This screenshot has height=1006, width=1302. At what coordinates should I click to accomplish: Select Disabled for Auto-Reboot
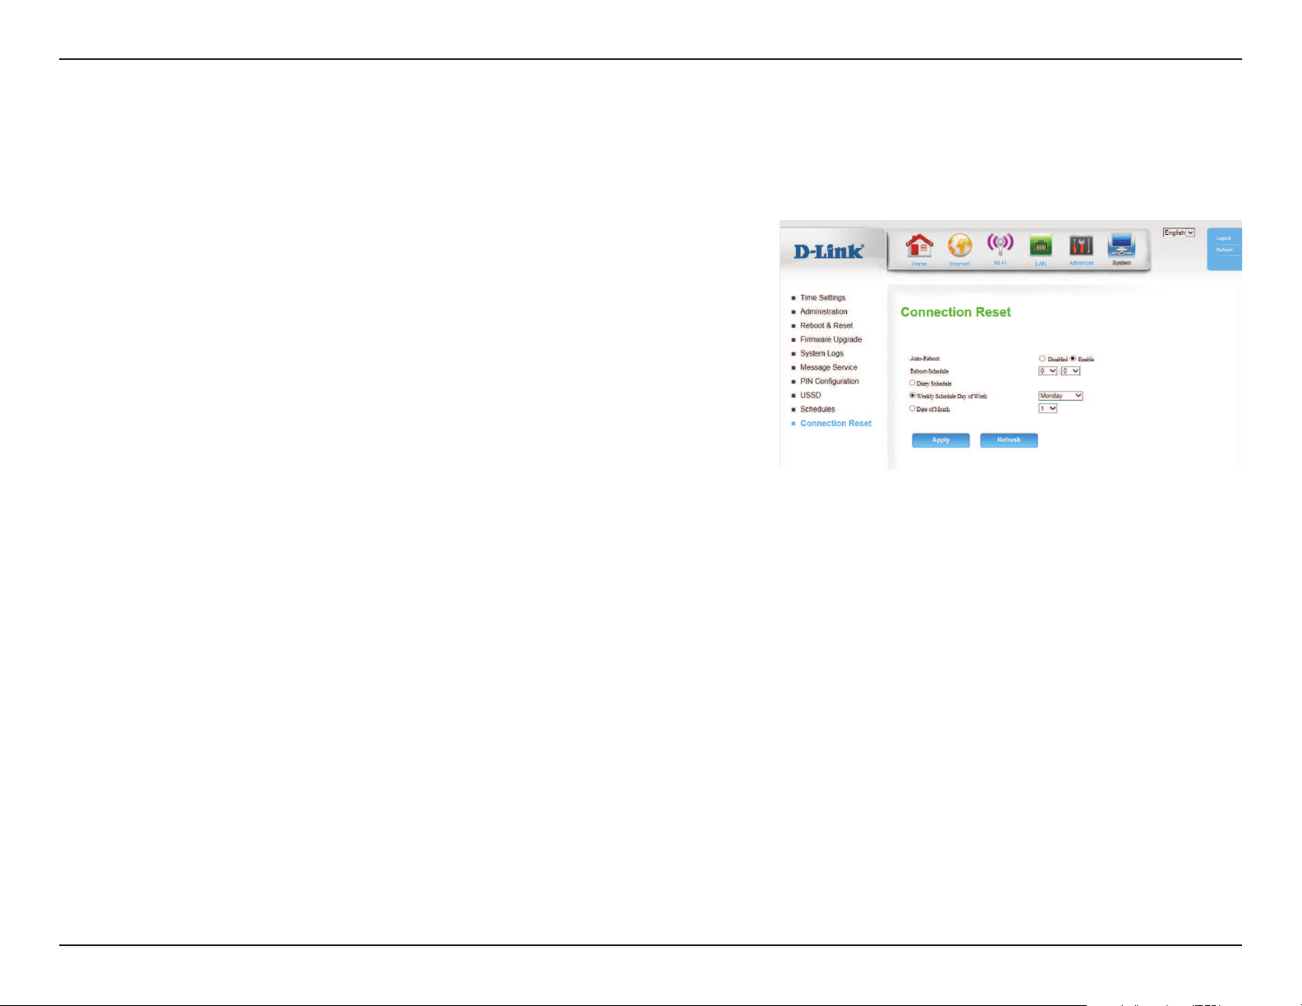(x=1042, y=358)
